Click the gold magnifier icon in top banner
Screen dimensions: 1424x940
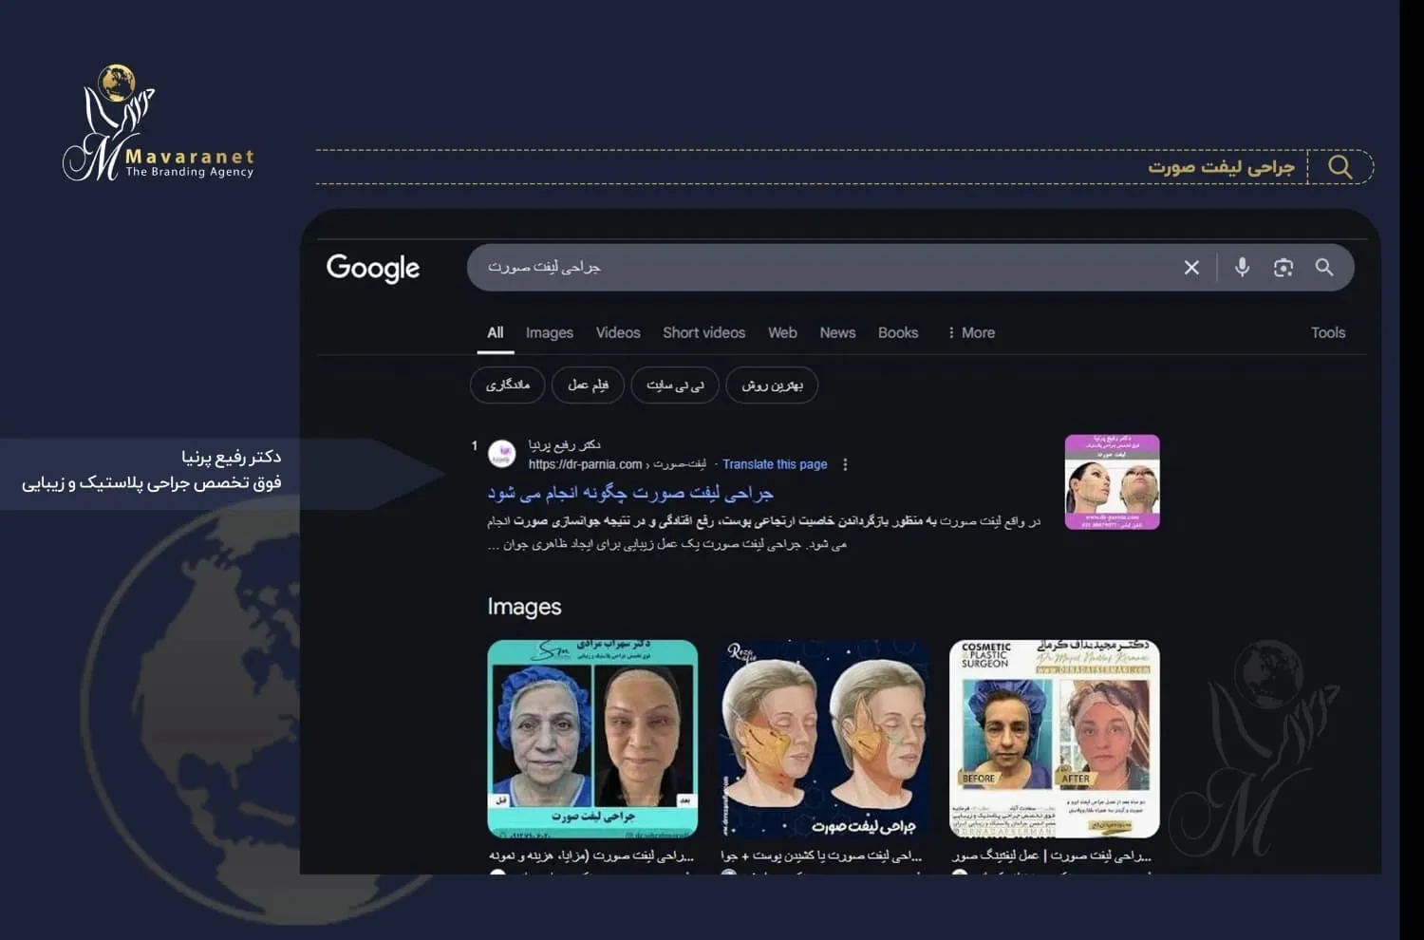pyautogui.click(x=1340, y=167)
